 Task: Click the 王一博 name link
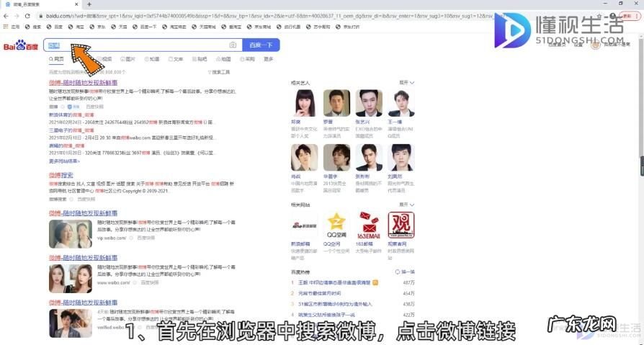click(395, 122)
